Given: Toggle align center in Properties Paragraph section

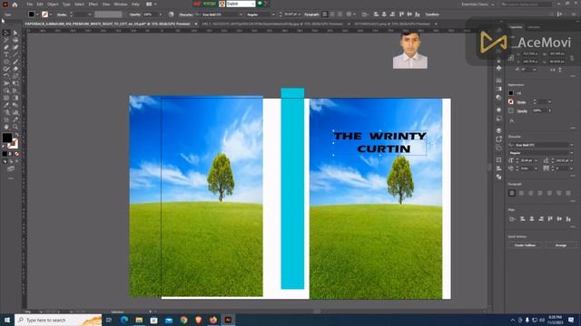Looking at the screenshot, I should pos(521,193).
